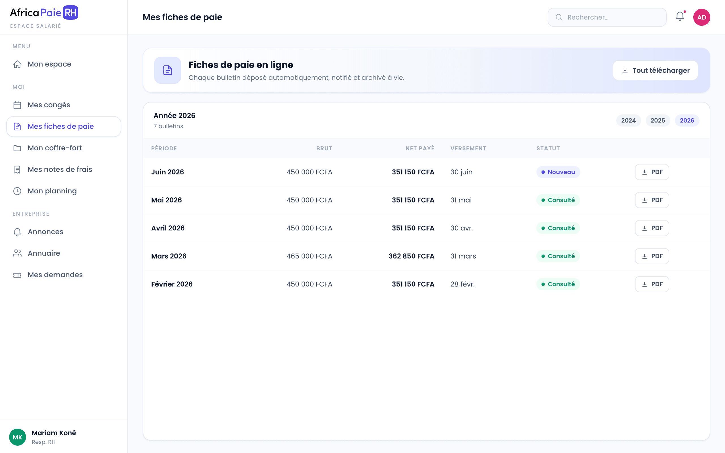Switch to year 2025
This screenshot has width=725, height=453.
tap(658, 120)
